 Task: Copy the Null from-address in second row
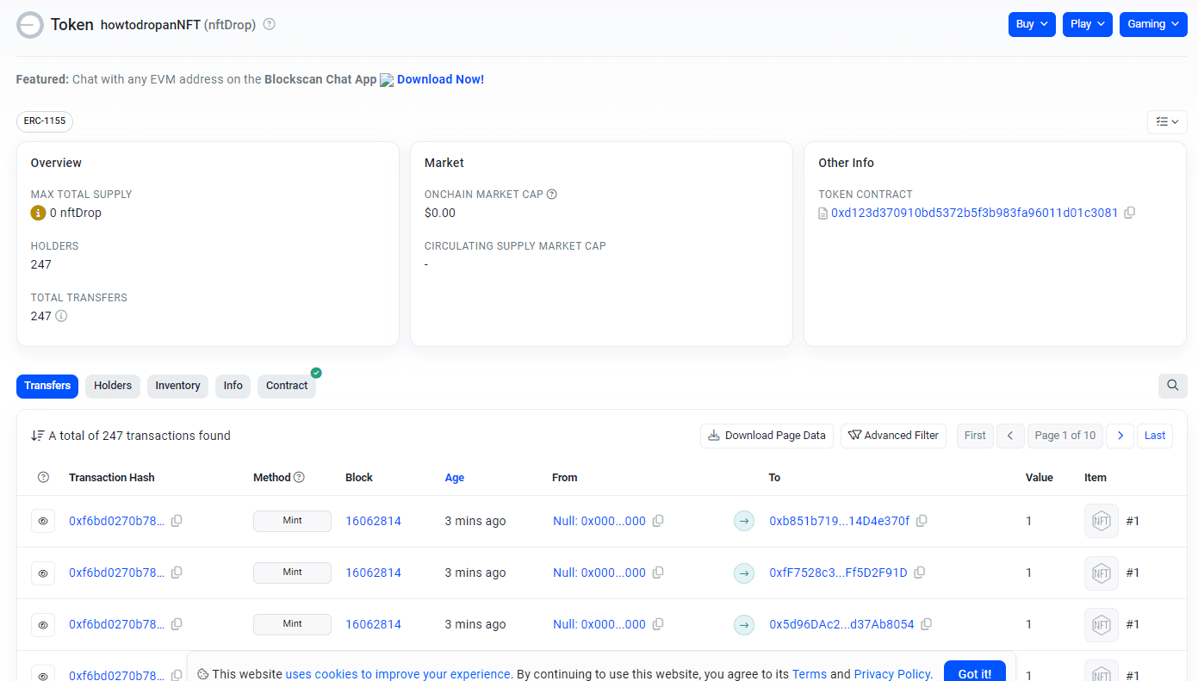658,573
